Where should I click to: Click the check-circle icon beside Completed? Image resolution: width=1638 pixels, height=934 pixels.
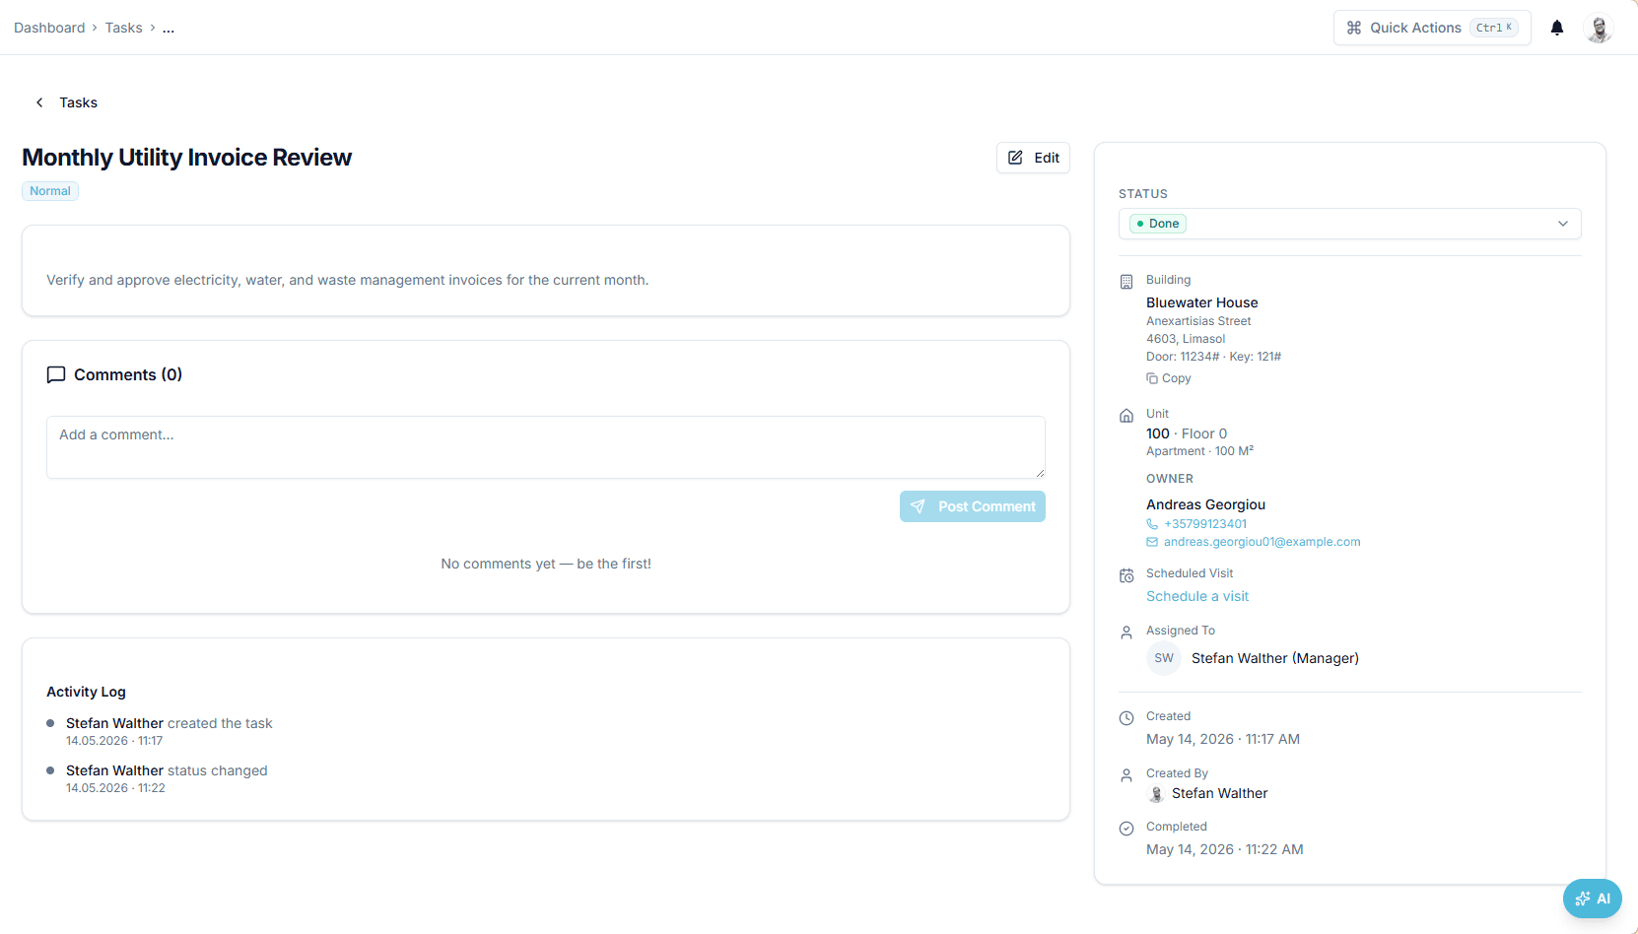pyautogui.click(x=1126, y=829)
